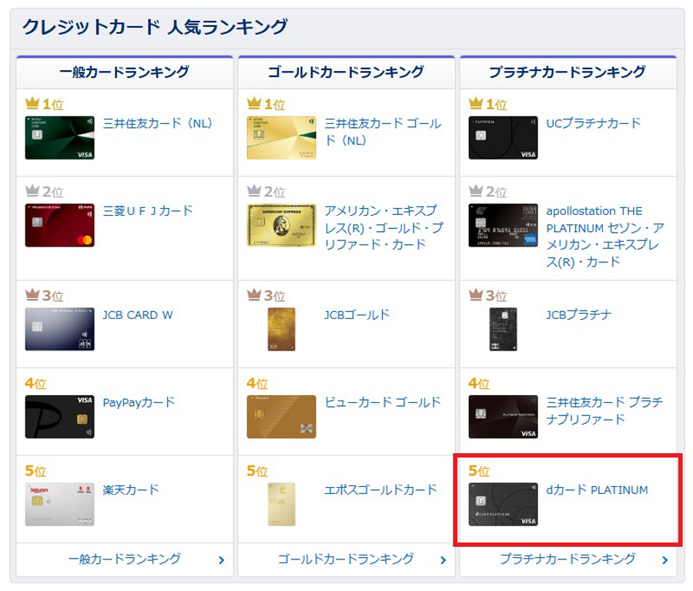Go to the プラチナカードランキング footer link
Image resolution: width=693 pixels, height=591 pixels.
pos(567,559)
